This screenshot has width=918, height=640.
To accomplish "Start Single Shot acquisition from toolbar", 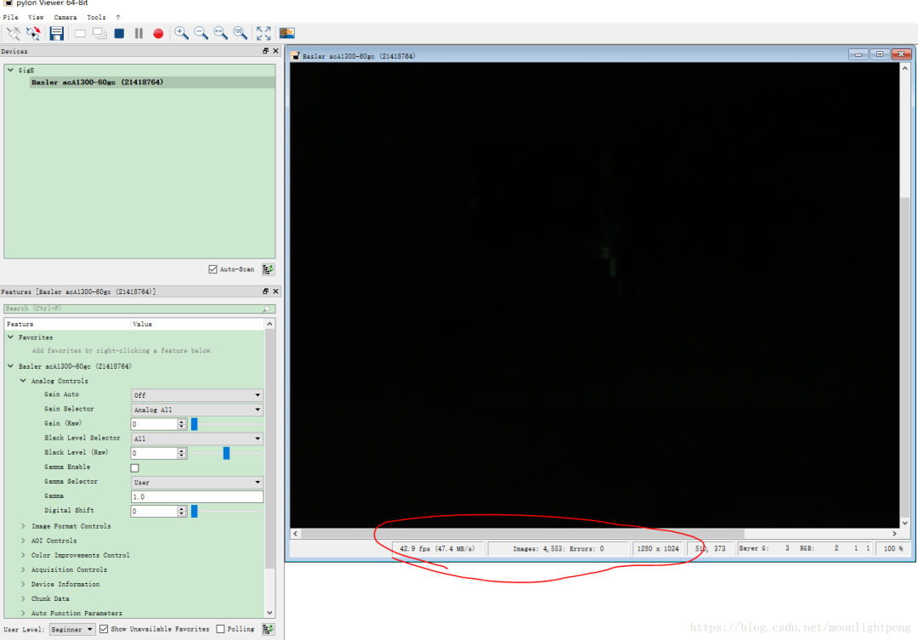I will coord(79,33).
